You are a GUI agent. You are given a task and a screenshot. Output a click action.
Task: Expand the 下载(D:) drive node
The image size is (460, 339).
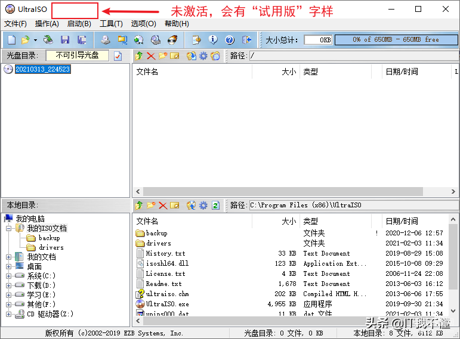9,285
